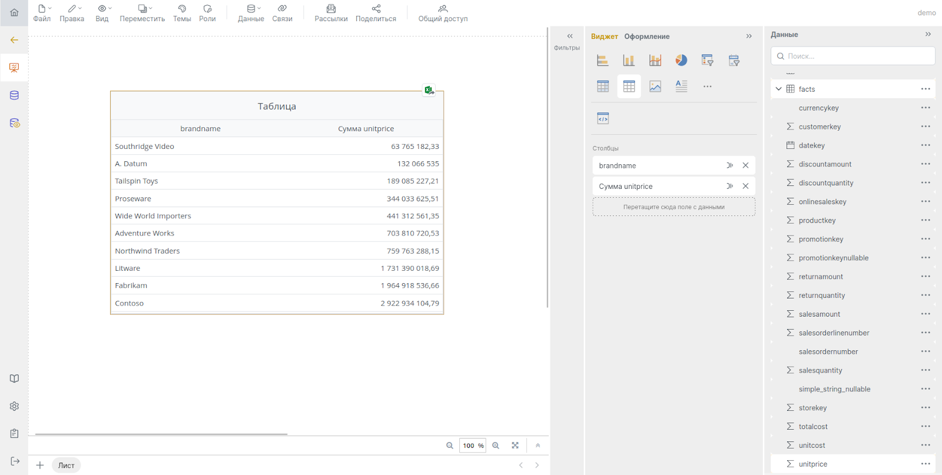Select the flat table widget
Screen dimensions: 942x475
coord(629,86)
